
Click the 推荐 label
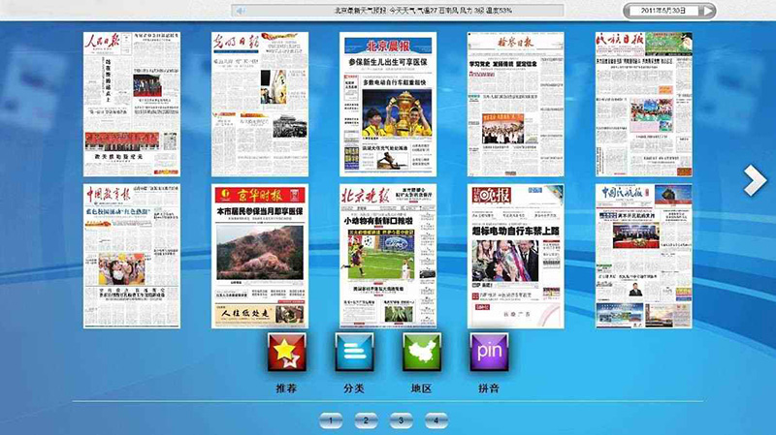pos(286,388)
